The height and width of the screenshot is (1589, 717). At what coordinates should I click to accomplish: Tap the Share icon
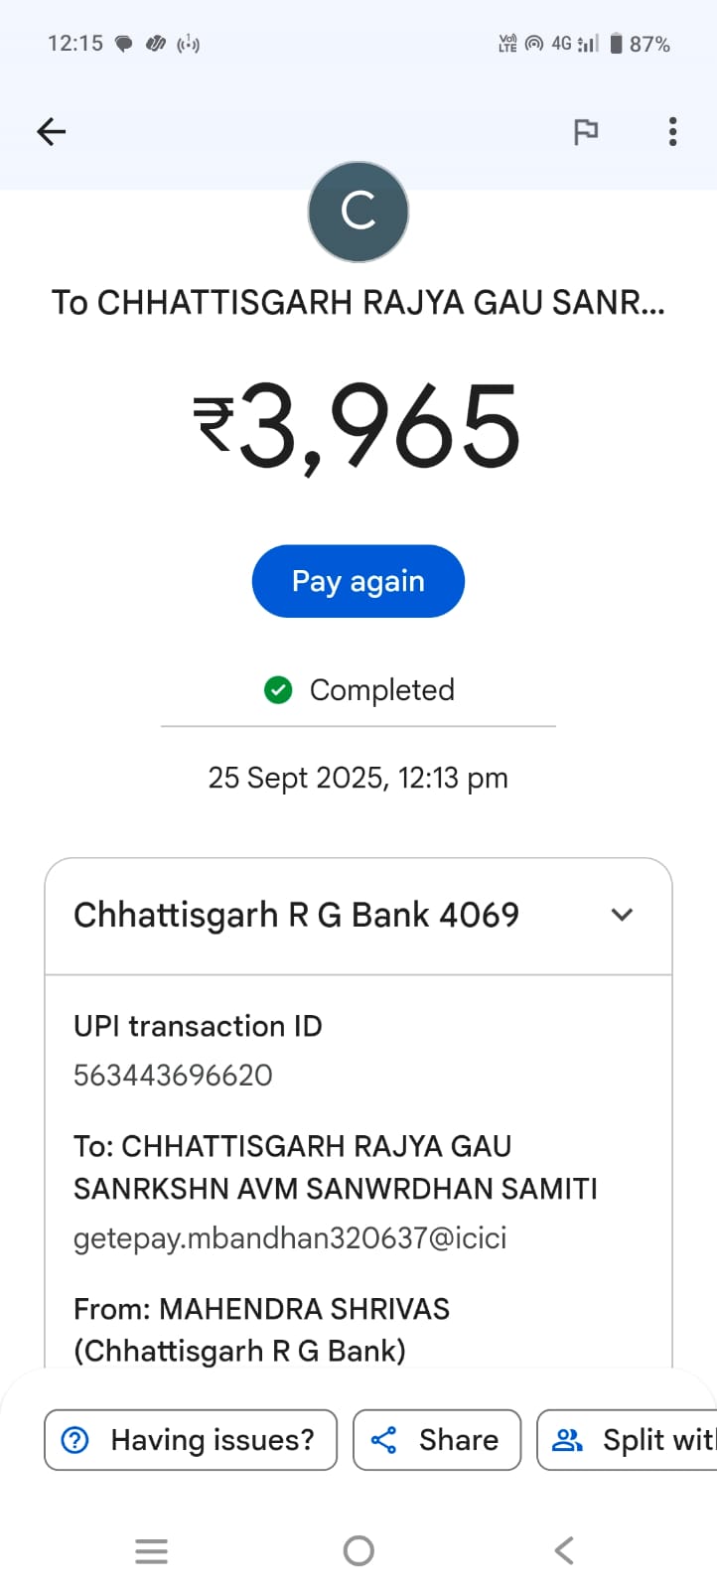click(383, 1440)
